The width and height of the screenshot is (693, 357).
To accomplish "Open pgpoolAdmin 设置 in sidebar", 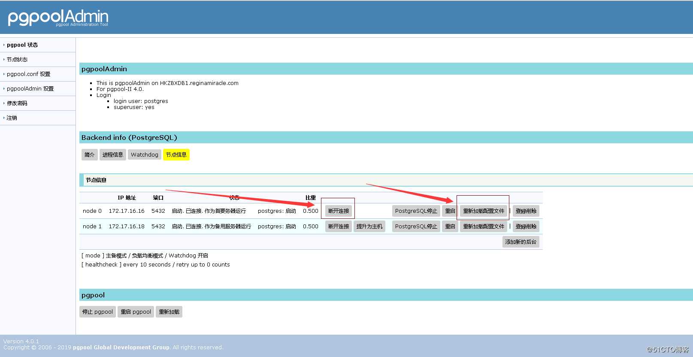I will [30, 89].
